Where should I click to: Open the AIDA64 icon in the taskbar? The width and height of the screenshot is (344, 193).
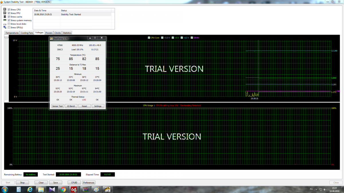(x=74, y=189)
